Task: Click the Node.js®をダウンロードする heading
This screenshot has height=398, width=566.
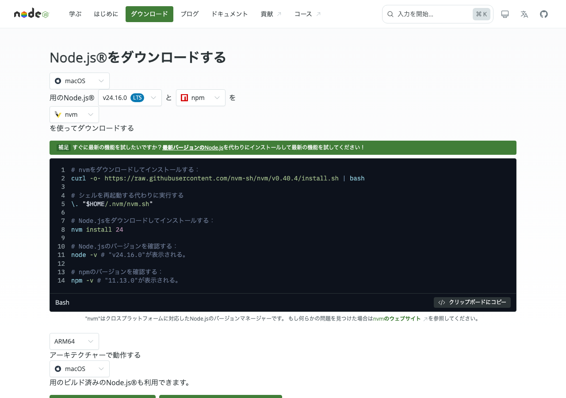Action: [138, 57]
